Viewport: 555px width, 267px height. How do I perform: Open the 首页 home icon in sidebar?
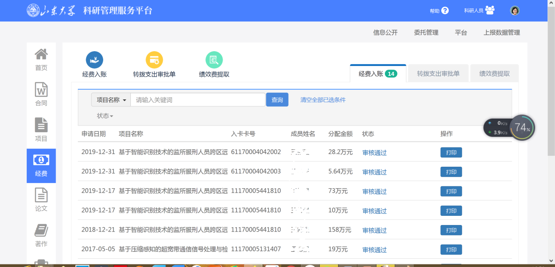pyautogui.click(x=41, y=55)
